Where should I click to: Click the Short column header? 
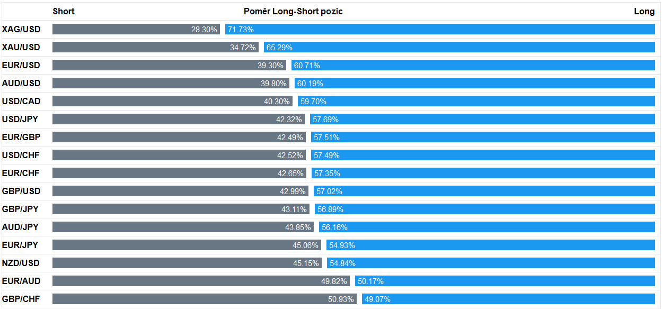coord(64,12)
